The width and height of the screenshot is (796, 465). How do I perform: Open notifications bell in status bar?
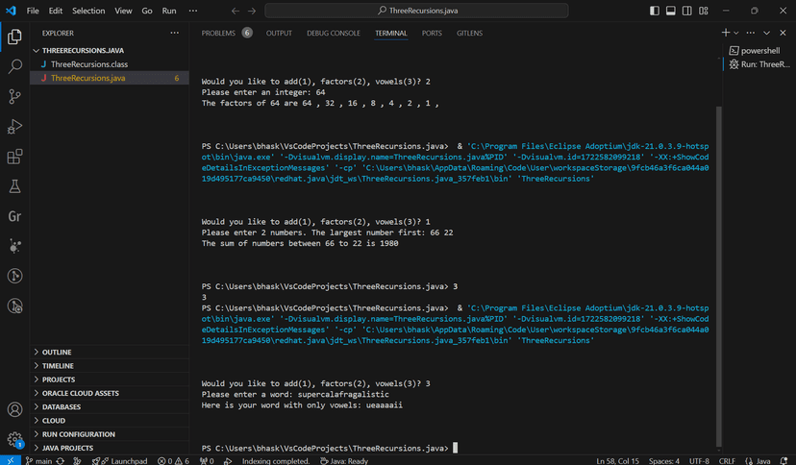[x=784, y=460]
